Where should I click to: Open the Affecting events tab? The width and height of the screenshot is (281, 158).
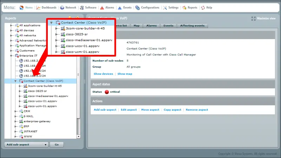[192, 26]
